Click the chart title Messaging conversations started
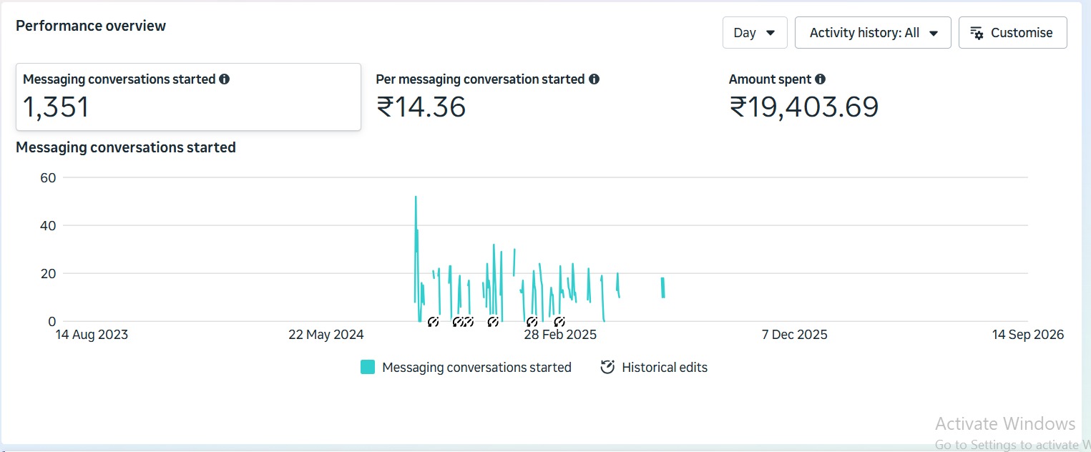This screenshot has width=1091, height=452. pyautogui.click(x=126, y=147)
